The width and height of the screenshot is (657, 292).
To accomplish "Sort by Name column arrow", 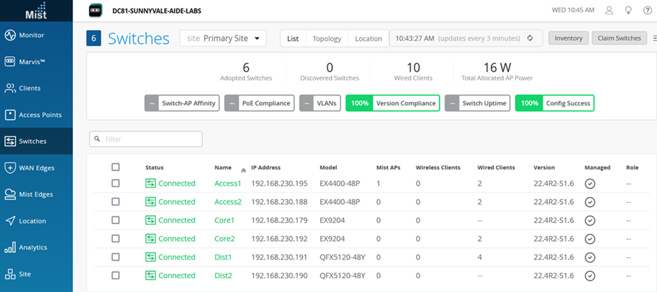I will tap(243, 170).
